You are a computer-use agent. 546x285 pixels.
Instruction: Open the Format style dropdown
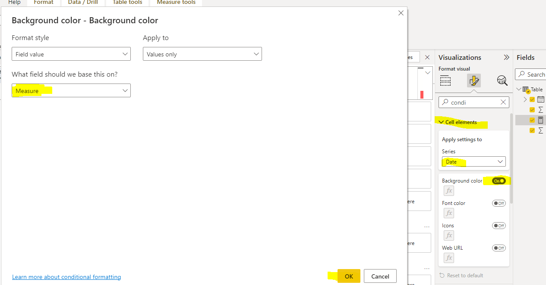point(71,54)
